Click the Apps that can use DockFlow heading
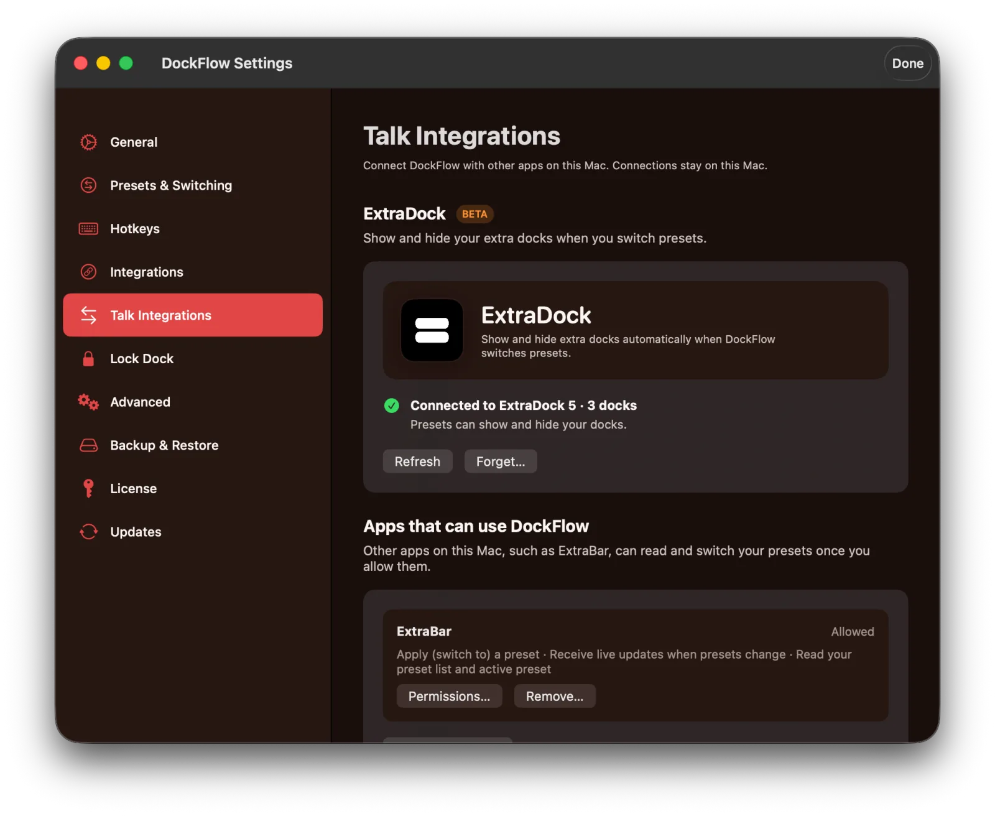 click(x=476, y=526)
